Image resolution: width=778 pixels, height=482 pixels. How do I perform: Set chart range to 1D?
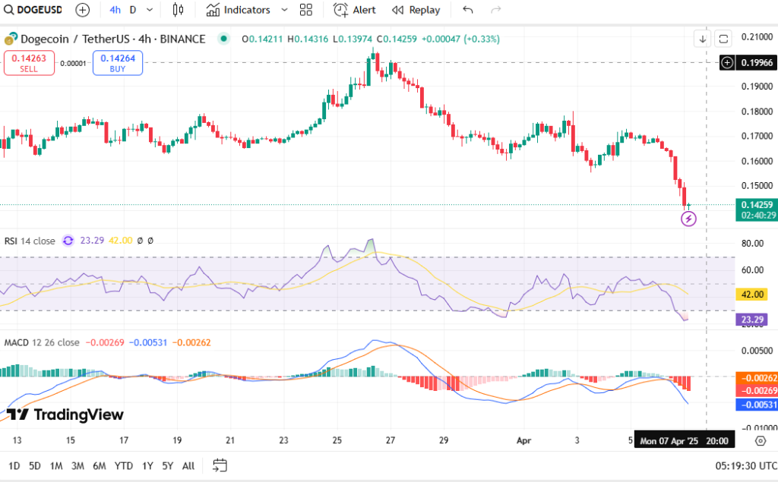coord(14,465)
